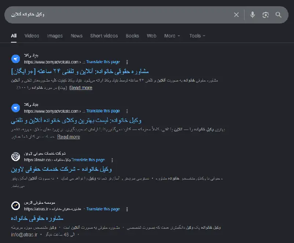Clear the search query with X icon

coord(236,15)
